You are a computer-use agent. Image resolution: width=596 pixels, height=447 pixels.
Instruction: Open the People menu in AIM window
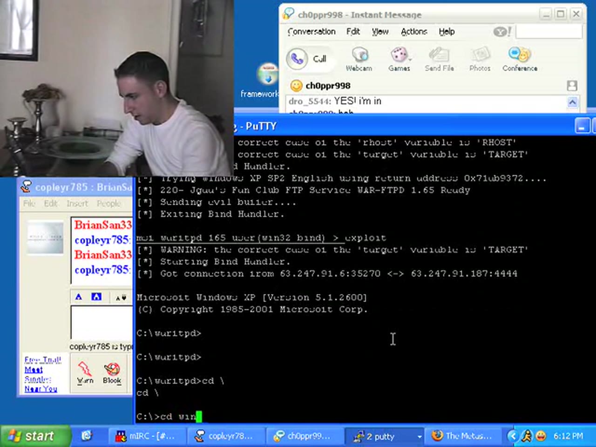(109, 203)
